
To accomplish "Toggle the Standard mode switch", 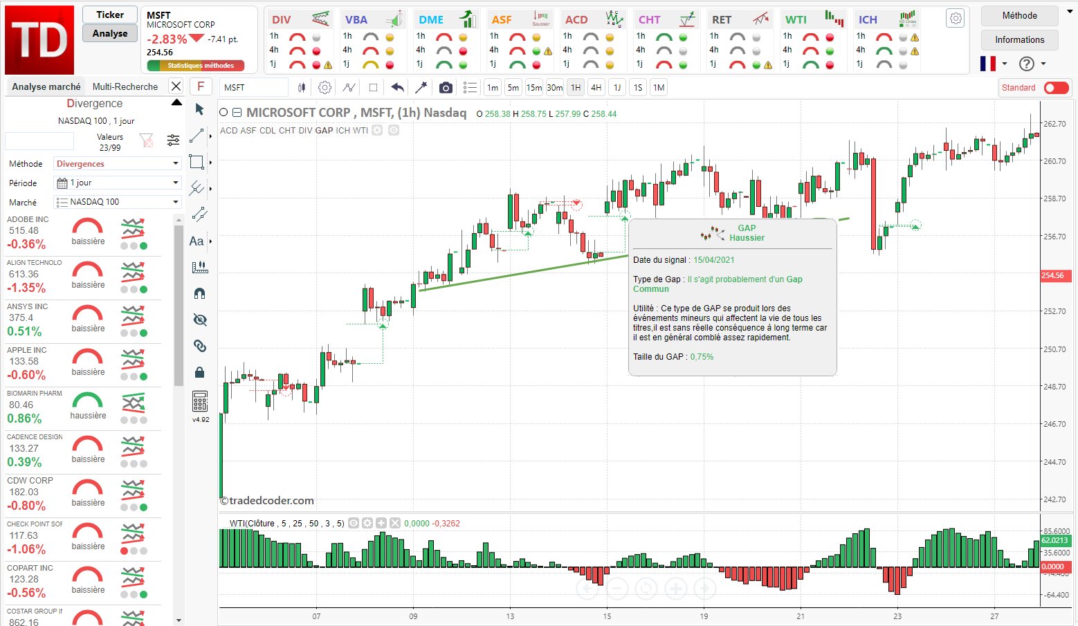I will point(1056,88).
